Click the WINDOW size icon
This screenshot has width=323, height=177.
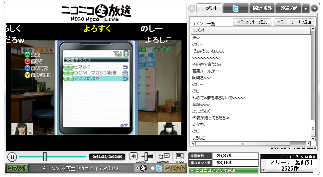(x=180, y=156)
